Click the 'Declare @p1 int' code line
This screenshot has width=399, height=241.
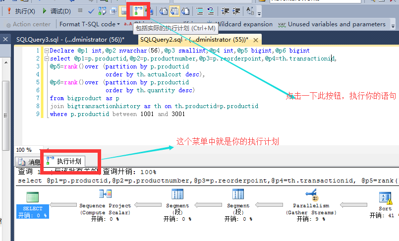[179, 51]
